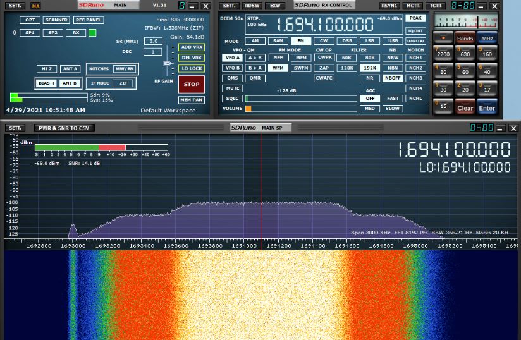Open SETT. in the RX Control window
The image size is (521, 340).
pyautogui.click(x=229, y=6)
